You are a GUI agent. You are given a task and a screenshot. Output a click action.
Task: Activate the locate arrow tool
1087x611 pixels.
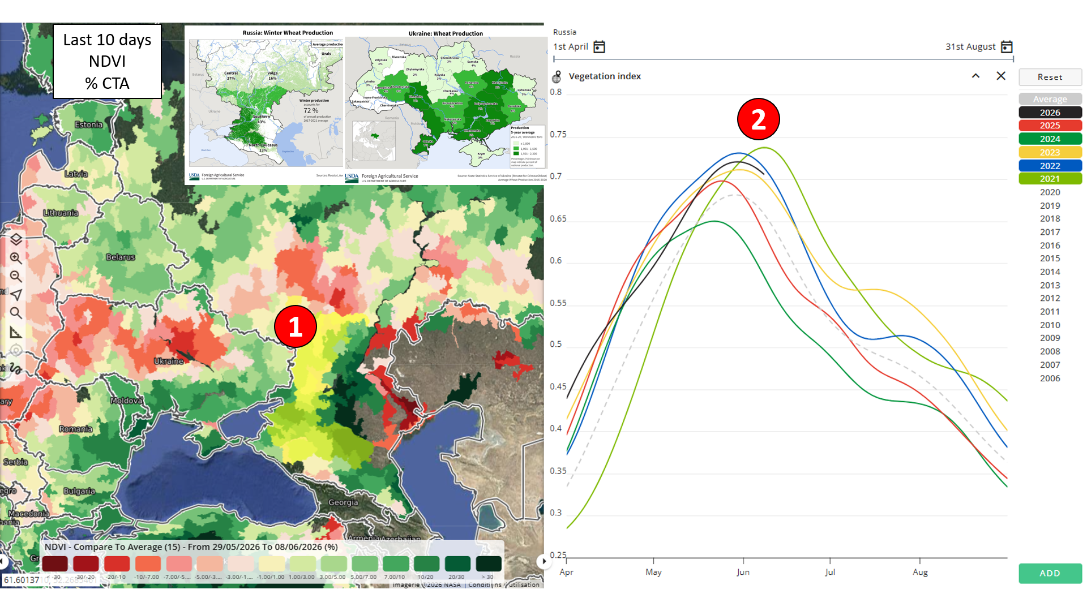pyautogui.click(x=16, y=294)
